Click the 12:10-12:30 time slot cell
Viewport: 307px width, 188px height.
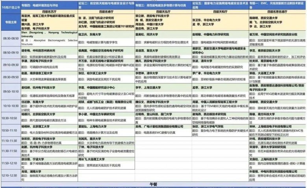(x=10, y=175)
